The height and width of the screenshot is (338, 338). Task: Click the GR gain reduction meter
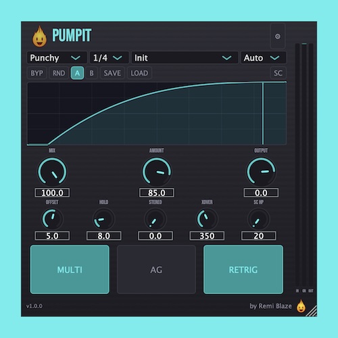pos(304,166)
